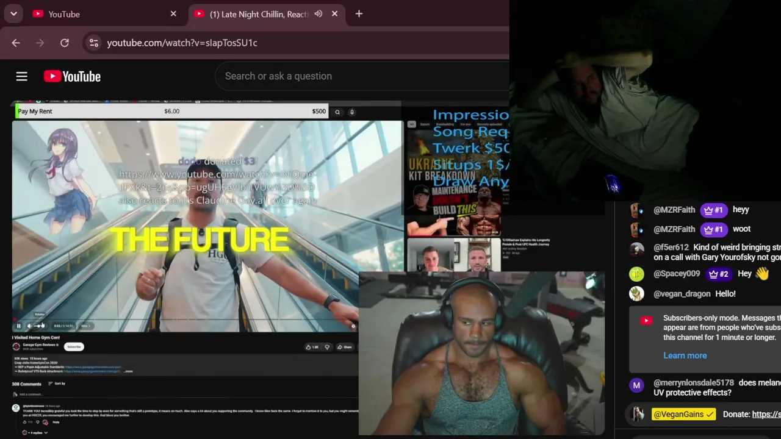Subscribe to Garage Gym Reviews
Screen dimensions: 781x439
point(74,346)
